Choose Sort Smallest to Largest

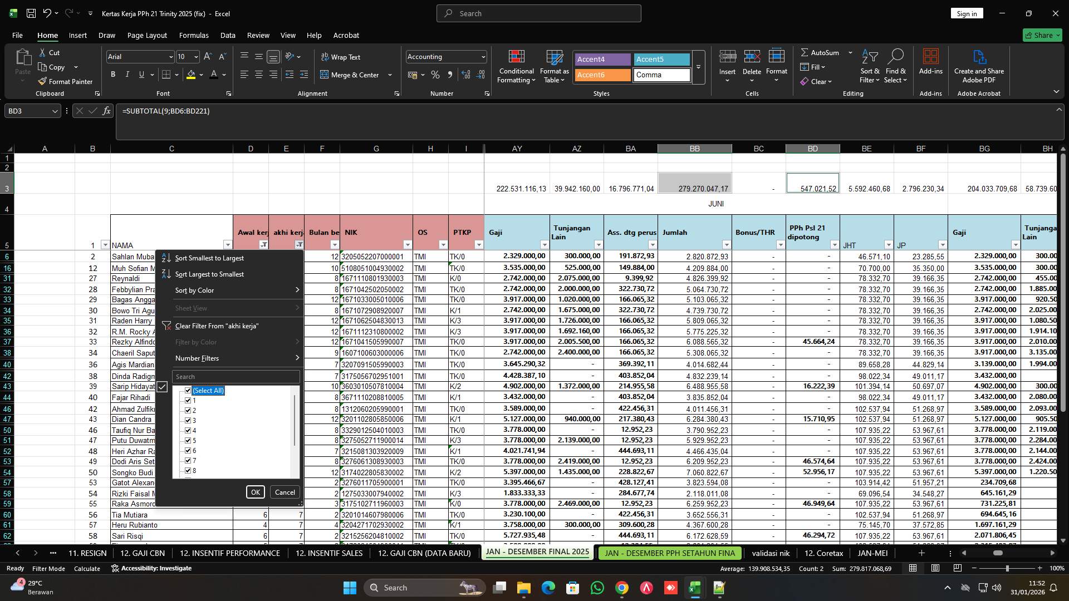(x=209, y=258)
